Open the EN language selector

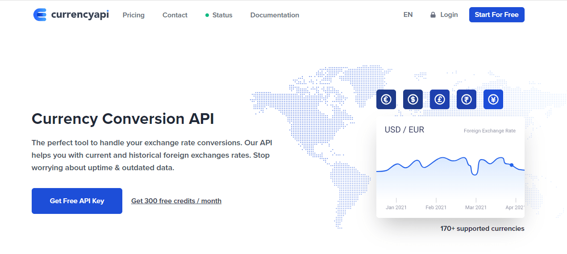(x=408, y=15)
